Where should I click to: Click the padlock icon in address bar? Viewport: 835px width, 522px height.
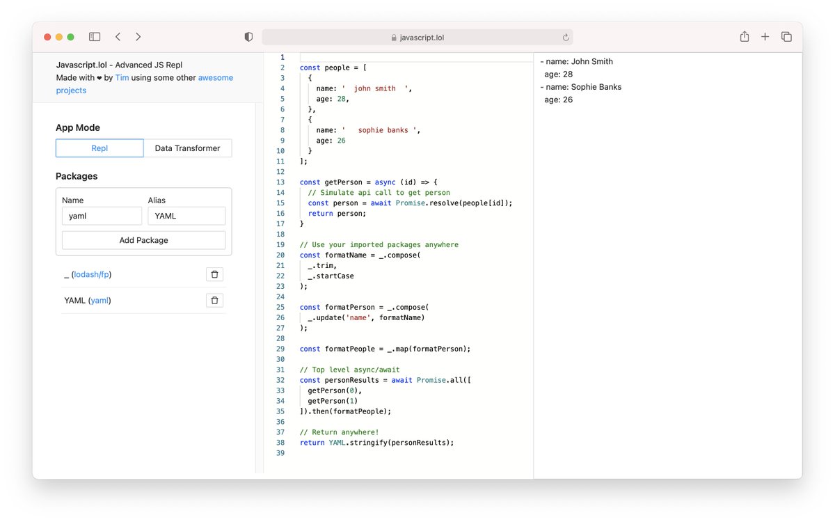394,38
